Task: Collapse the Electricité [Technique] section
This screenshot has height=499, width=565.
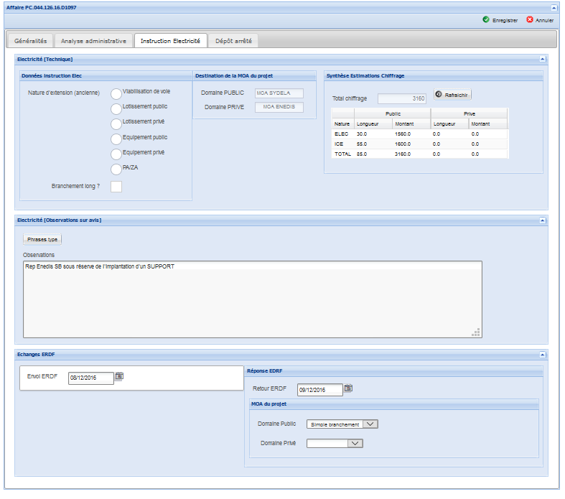Action: [x=542, y=59]
